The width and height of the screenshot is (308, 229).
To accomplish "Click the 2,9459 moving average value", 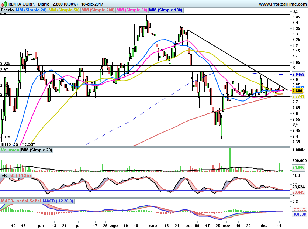I will tap(298, 74).
